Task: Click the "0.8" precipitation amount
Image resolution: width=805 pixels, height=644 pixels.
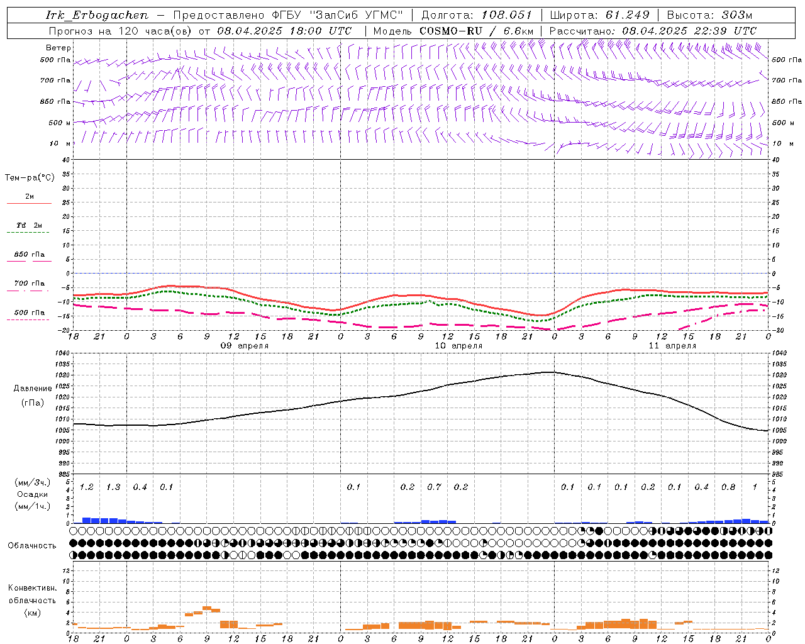Action: click(728, 487)
